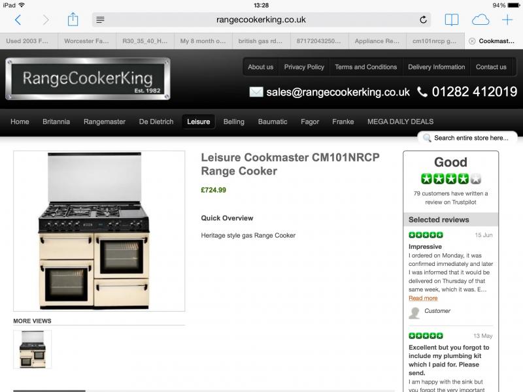Select Britannia in the navigation bar

point(56,122)
